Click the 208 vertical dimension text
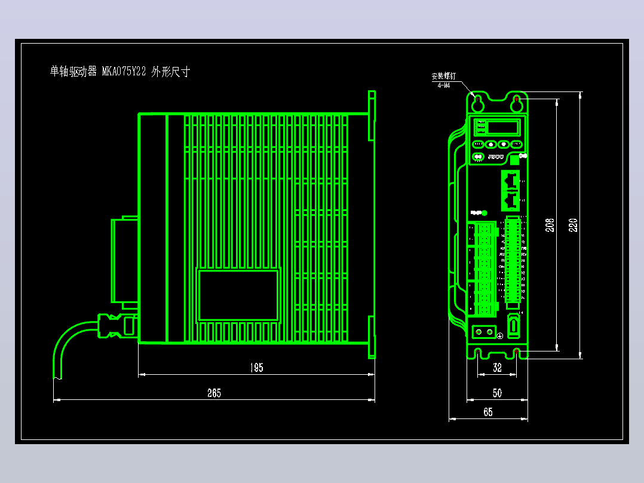 [550, 225]
